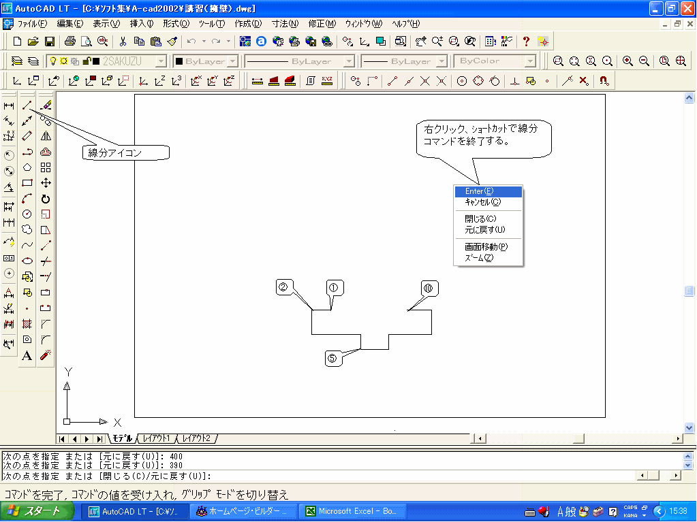The image size is (697, 522).
Task: Click the last layout tab navigation arrow
Action: (100, 439)
